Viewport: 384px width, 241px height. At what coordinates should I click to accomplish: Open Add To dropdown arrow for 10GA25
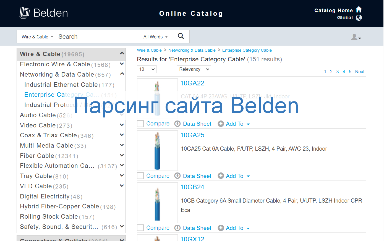coord(248,176)
